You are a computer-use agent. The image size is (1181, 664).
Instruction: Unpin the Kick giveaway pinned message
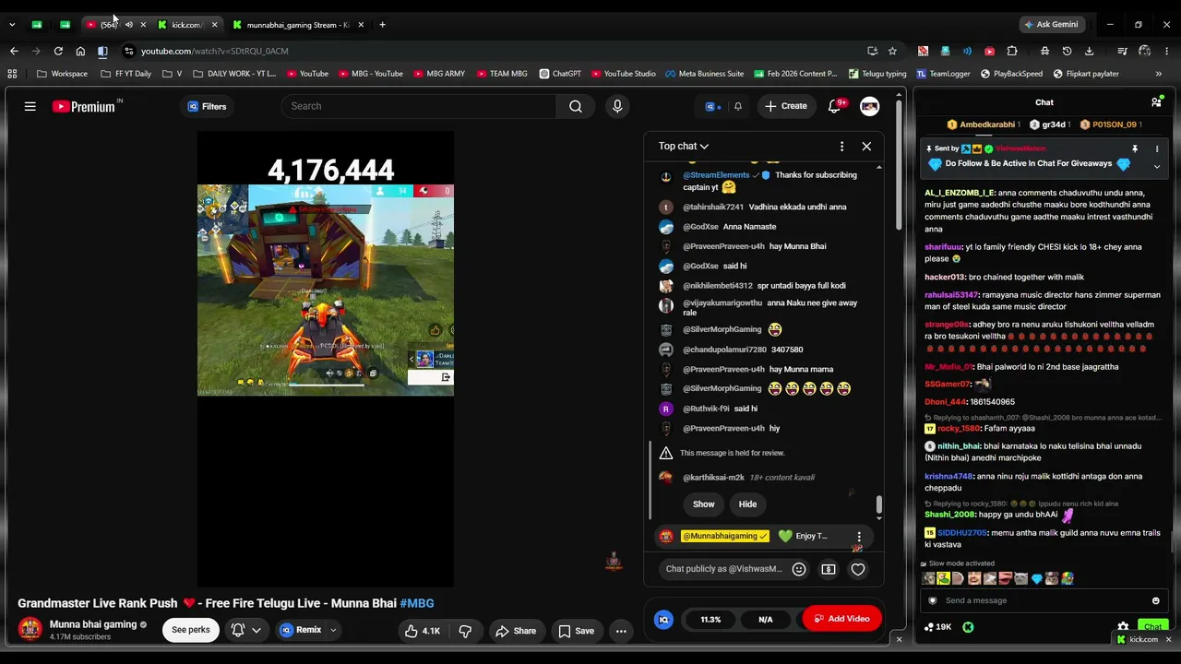pyautogui.click(x=1135, y=148)
